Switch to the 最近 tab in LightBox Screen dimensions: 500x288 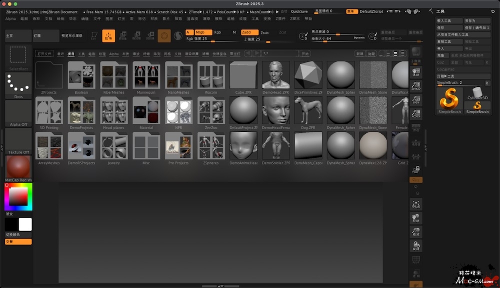(60, 53)
